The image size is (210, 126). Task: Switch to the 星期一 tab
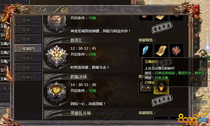coord(28,20)
